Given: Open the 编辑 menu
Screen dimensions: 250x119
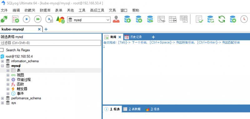Looking at the screenshot, I should coord(16,10).
